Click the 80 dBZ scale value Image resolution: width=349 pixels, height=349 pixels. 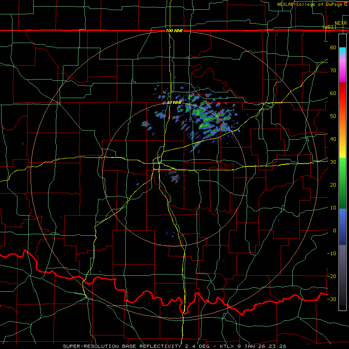point(333,47)
